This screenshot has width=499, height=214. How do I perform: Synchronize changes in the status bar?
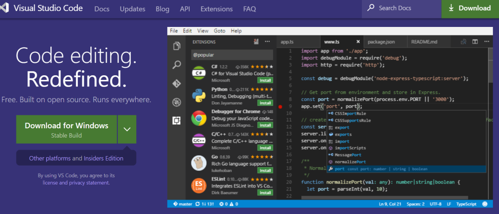coord(204,204)
